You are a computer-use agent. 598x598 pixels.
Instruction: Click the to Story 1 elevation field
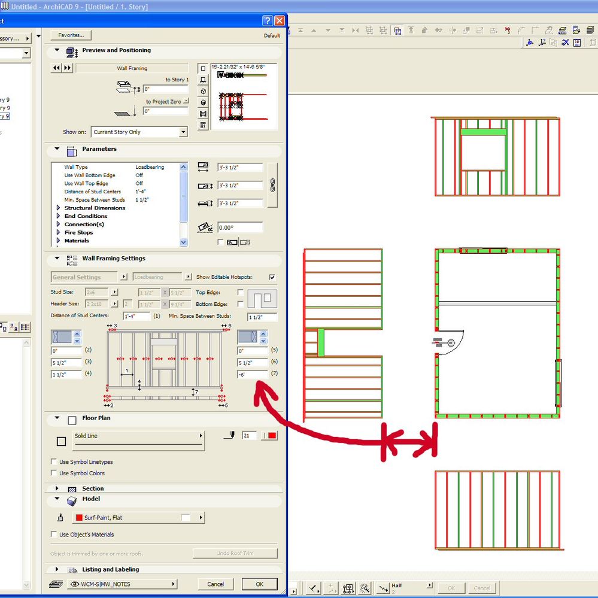(x=166, y=89)
